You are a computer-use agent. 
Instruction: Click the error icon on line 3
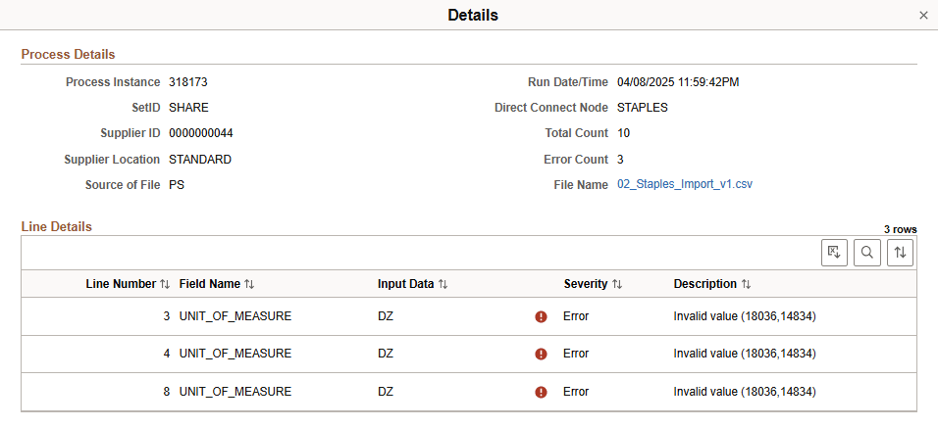click(x=541, y=317)
